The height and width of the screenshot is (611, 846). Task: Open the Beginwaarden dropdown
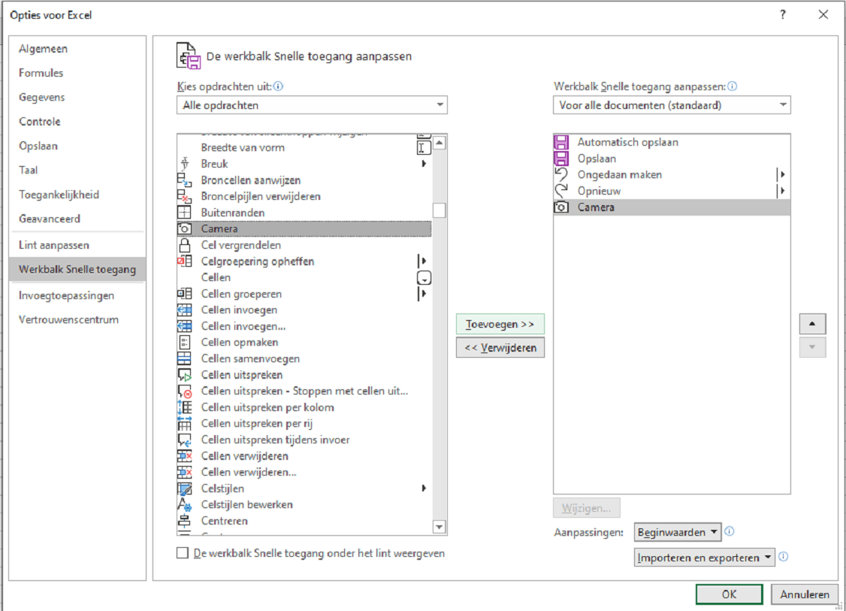coord(678,532)
